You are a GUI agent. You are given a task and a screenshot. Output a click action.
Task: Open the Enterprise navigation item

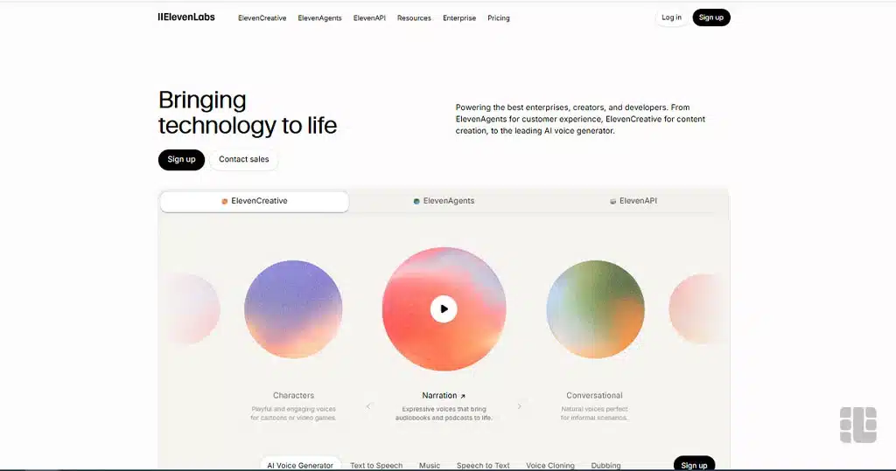tap(459, 18)
